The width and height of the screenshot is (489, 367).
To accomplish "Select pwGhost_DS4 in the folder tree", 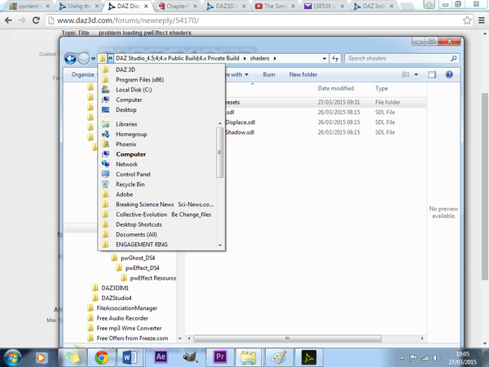I will tap(138, 258).
